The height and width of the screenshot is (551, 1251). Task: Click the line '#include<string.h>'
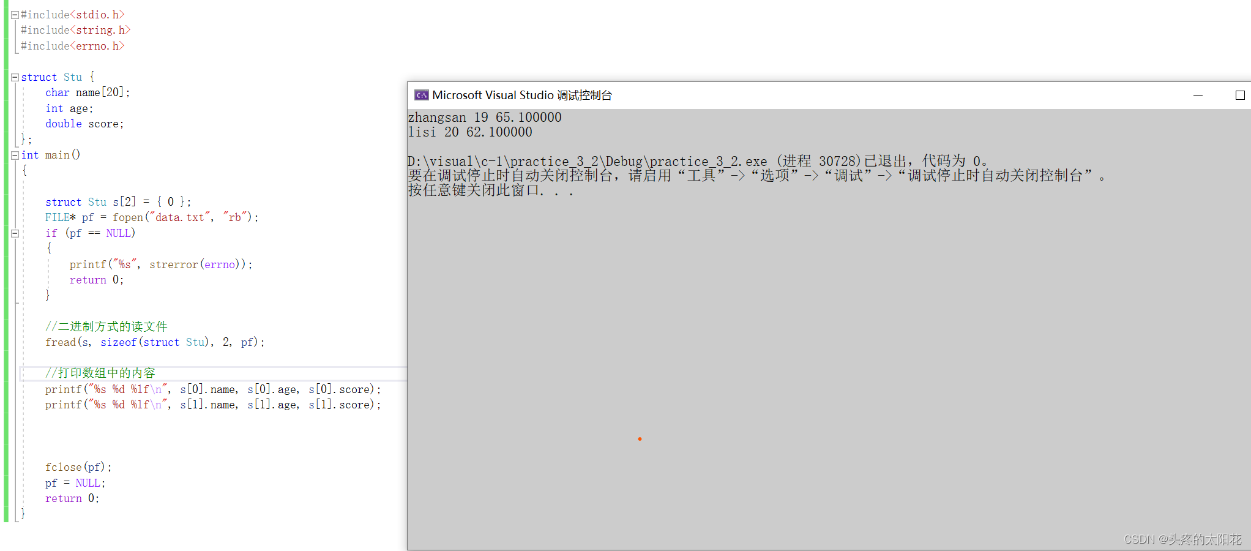(76, 30)
